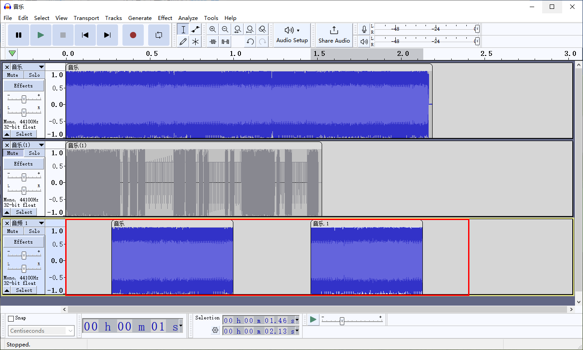The image size is (583, 350).
Task: Open the Centiseconds snap dropdown
Action: 41,331
